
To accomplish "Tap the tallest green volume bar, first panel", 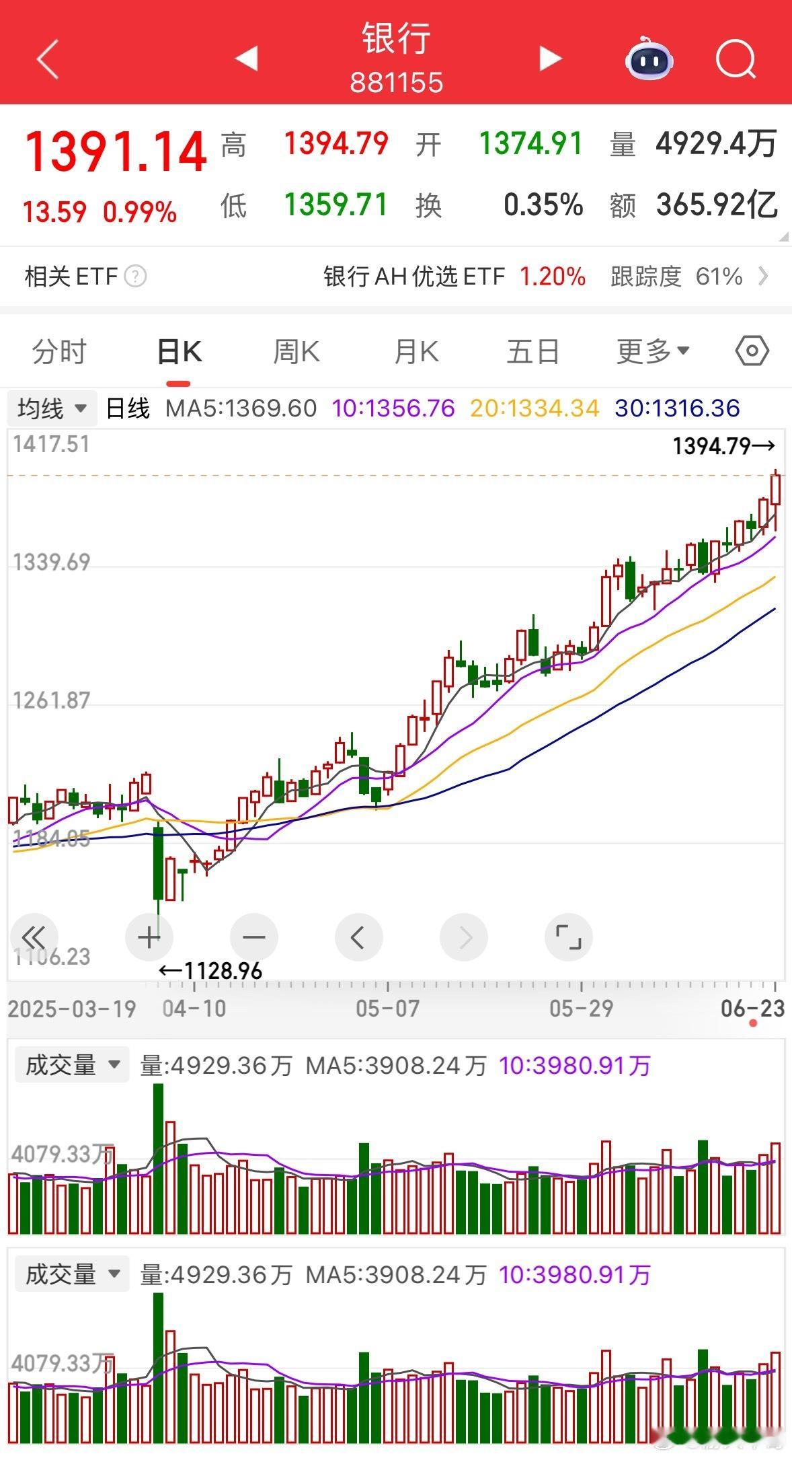I will (x=159, y=1159).
